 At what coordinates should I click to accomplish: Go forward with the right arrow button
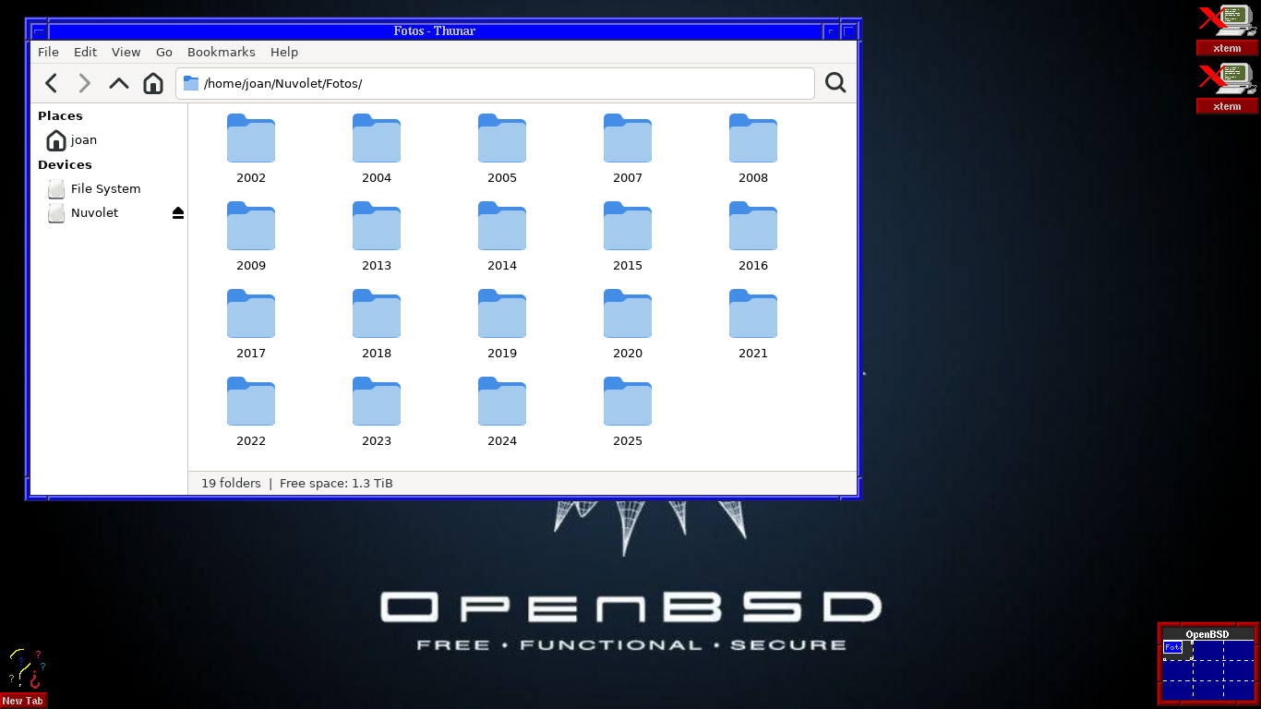[85, 83]
